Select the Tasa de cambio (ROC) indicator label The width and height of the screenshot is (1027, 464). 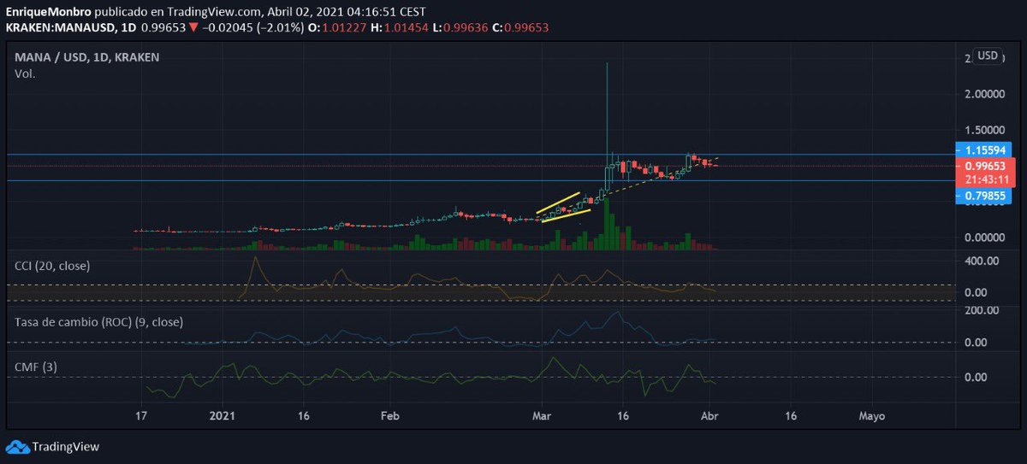pyautogui.click(x=98, y=322)
